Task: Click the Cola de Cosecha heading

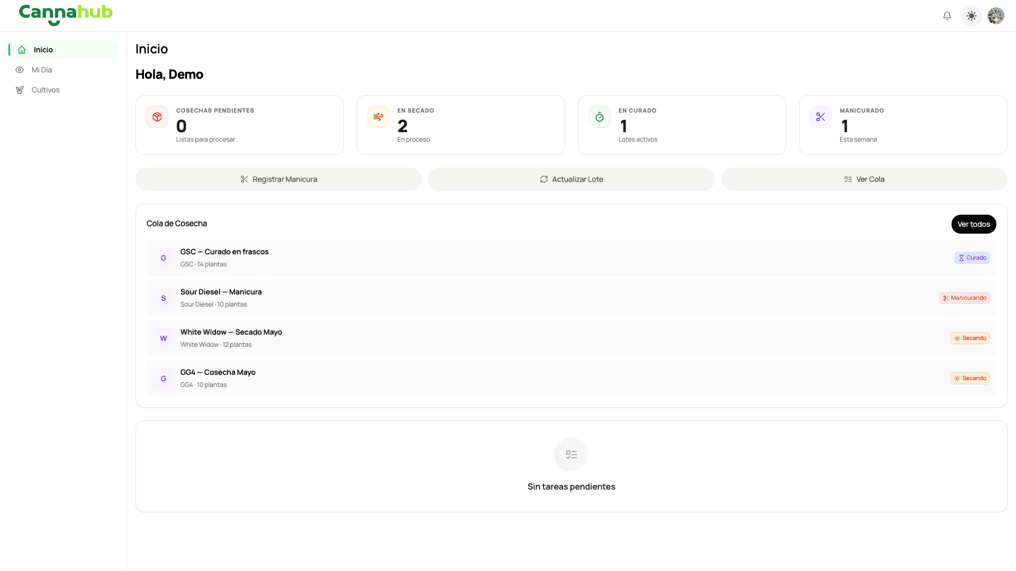Action: [177, 224]
